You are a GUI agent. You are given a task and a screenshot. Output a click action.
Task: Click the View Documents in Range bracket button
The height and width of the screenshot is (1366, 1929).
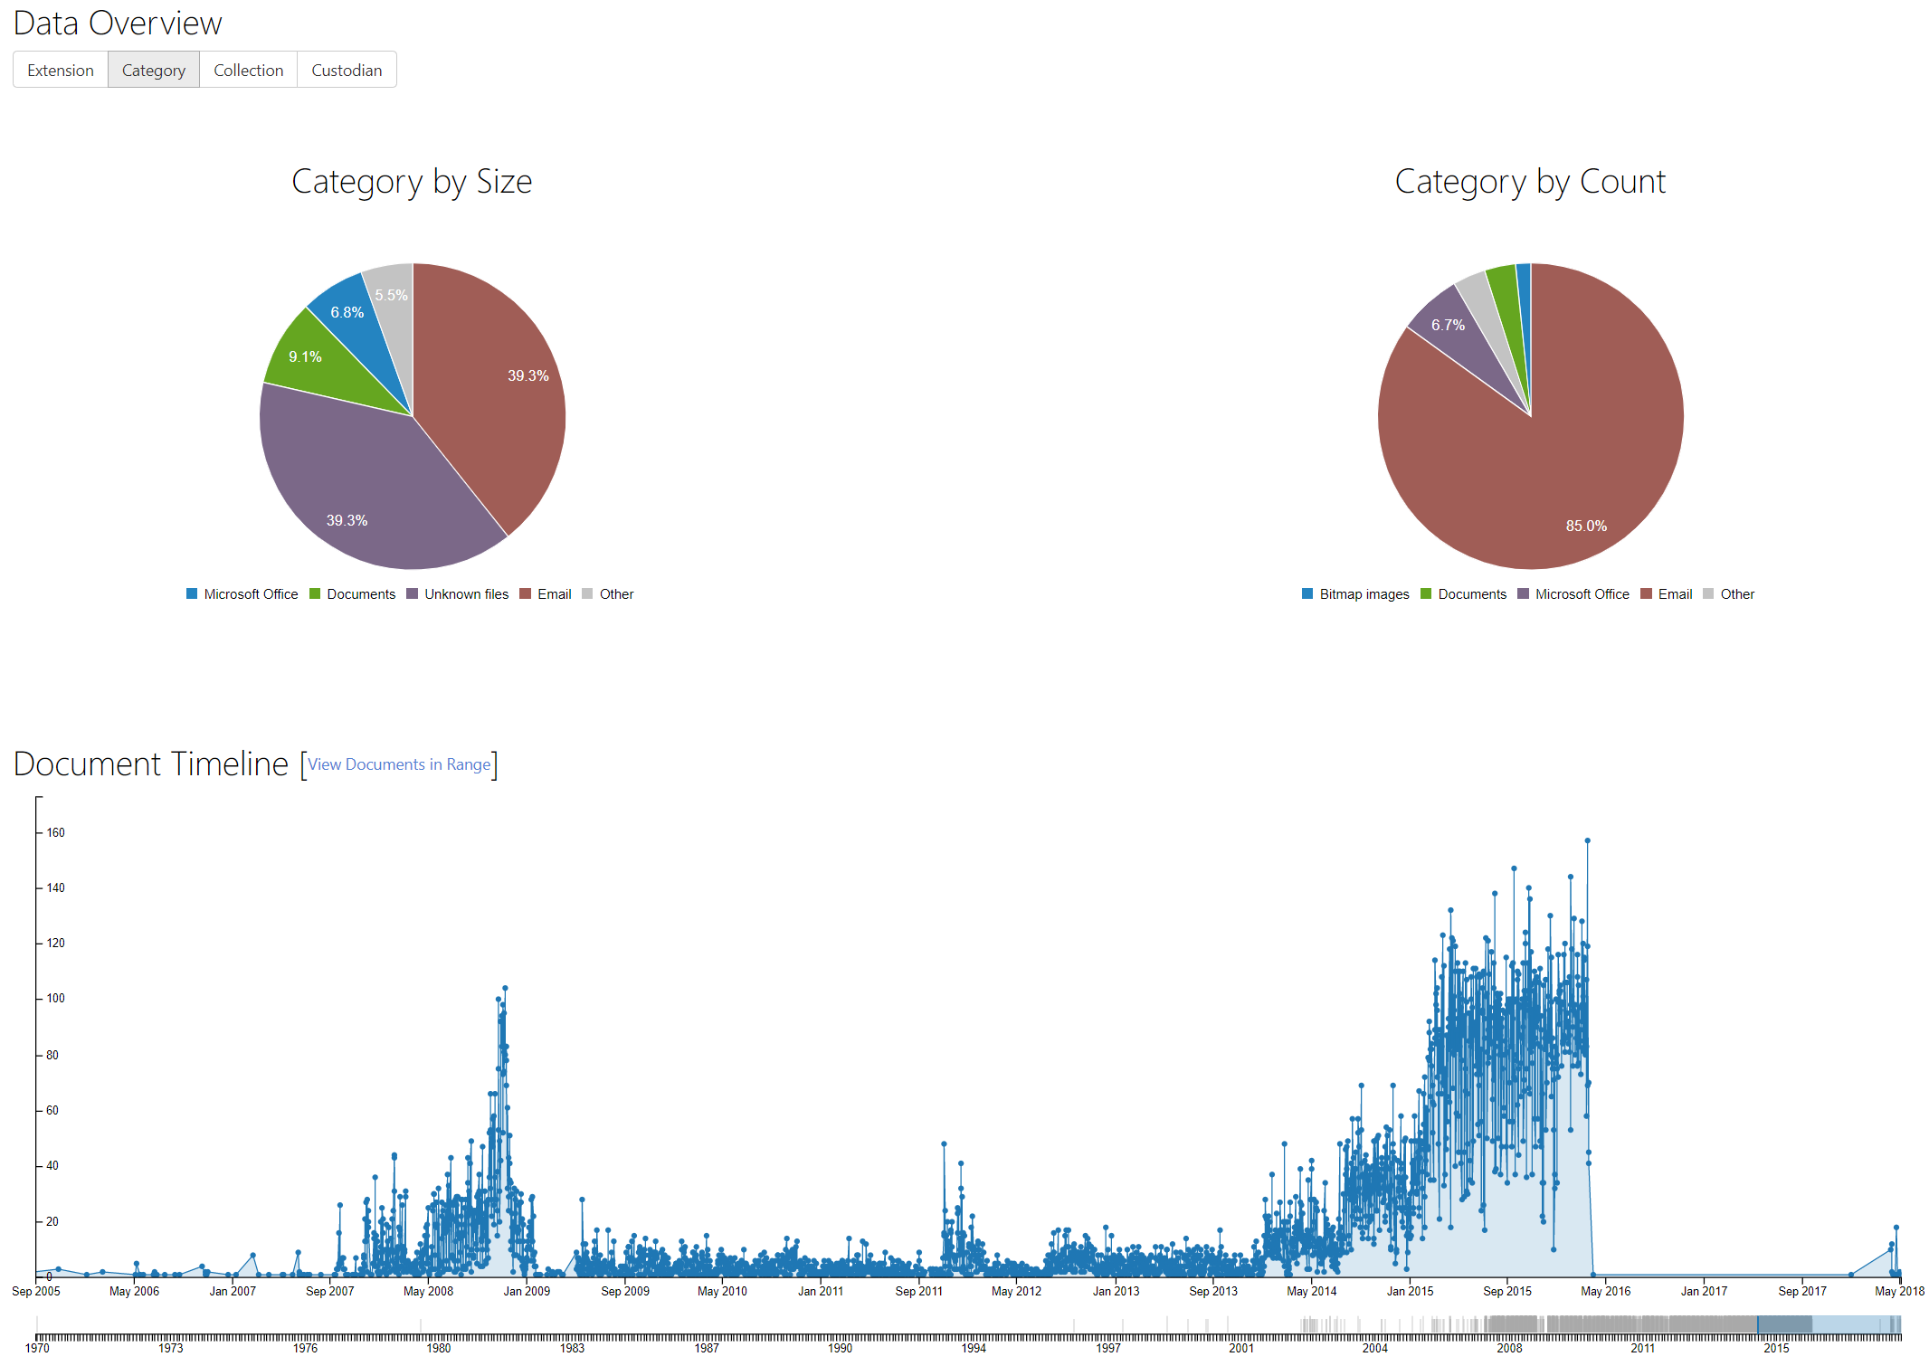[x=399, y=764]
